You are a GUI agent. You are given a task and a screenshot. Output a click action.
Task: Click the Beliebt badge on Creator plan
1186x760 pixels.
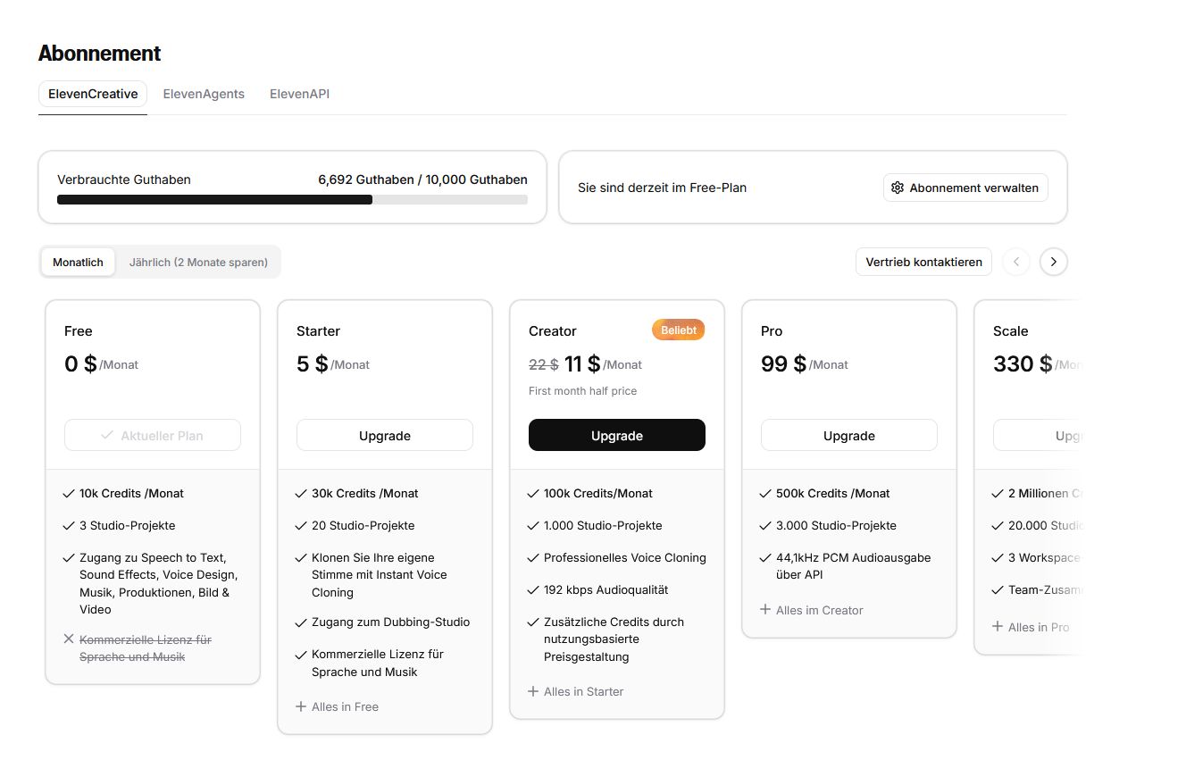[x=679, y=330]
